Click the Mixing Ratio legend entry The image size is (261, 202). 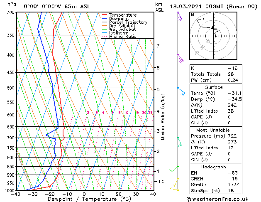pos(119,37)
